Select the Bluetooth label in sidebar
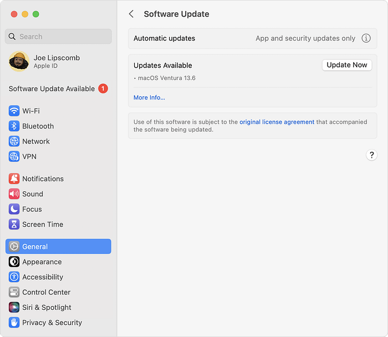This screenshot has height=337, width=388. pos(38,126)
